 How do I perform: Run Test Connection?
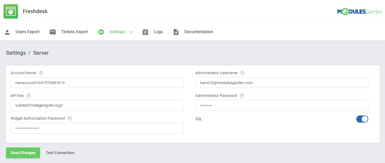coord(60,153)
